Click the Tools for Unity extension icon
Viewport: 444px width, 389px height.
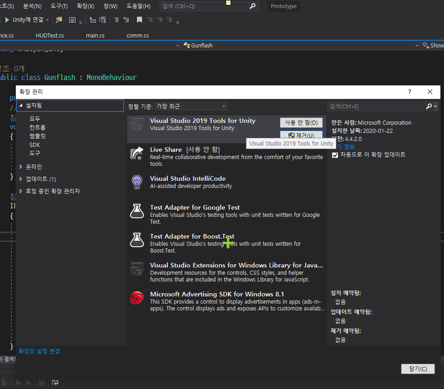pyautogui.click(x=137, y=125)
